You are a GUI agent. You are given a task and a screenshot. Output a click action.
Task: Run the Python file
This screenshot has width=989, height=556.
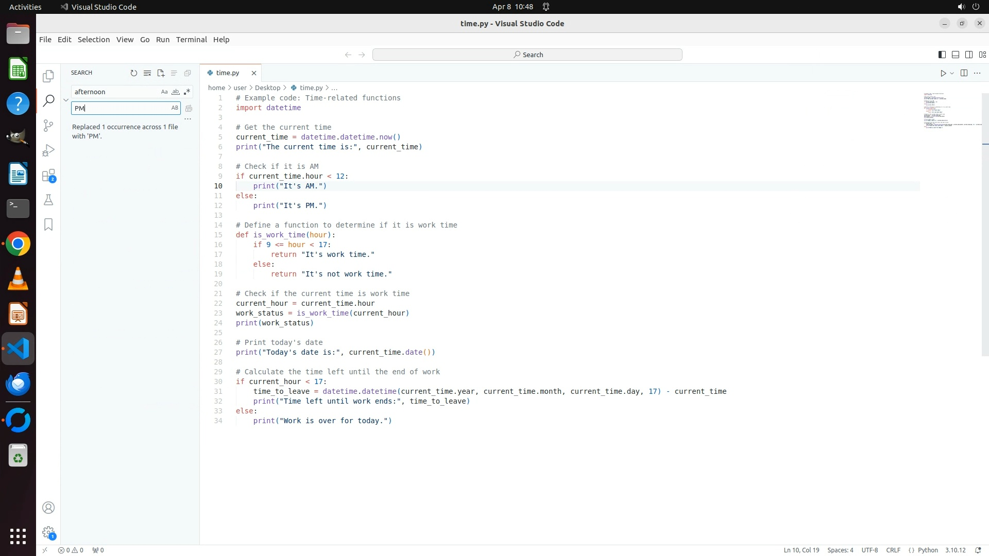coord(943,73)
